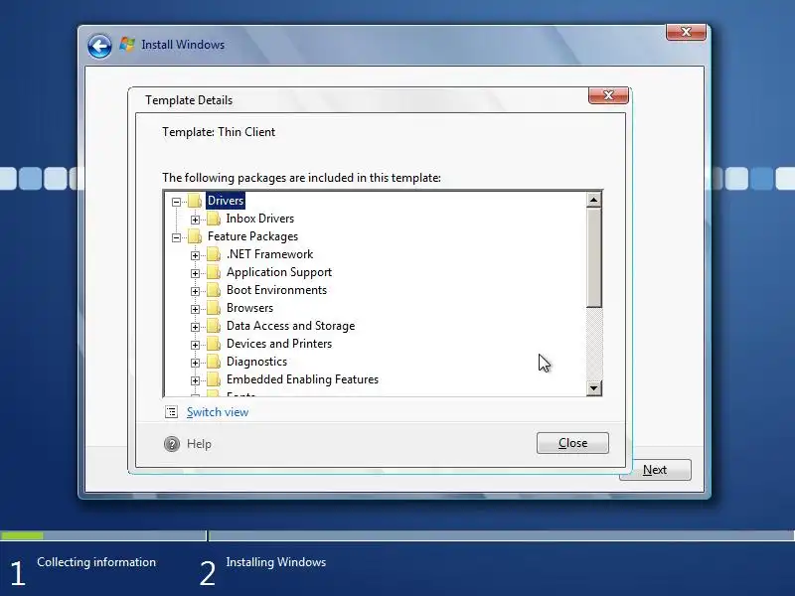Image resolution: width=795 pixels, height=596 pixels.
Task: Click the Application Support folder icon
Action: point(214,272)
